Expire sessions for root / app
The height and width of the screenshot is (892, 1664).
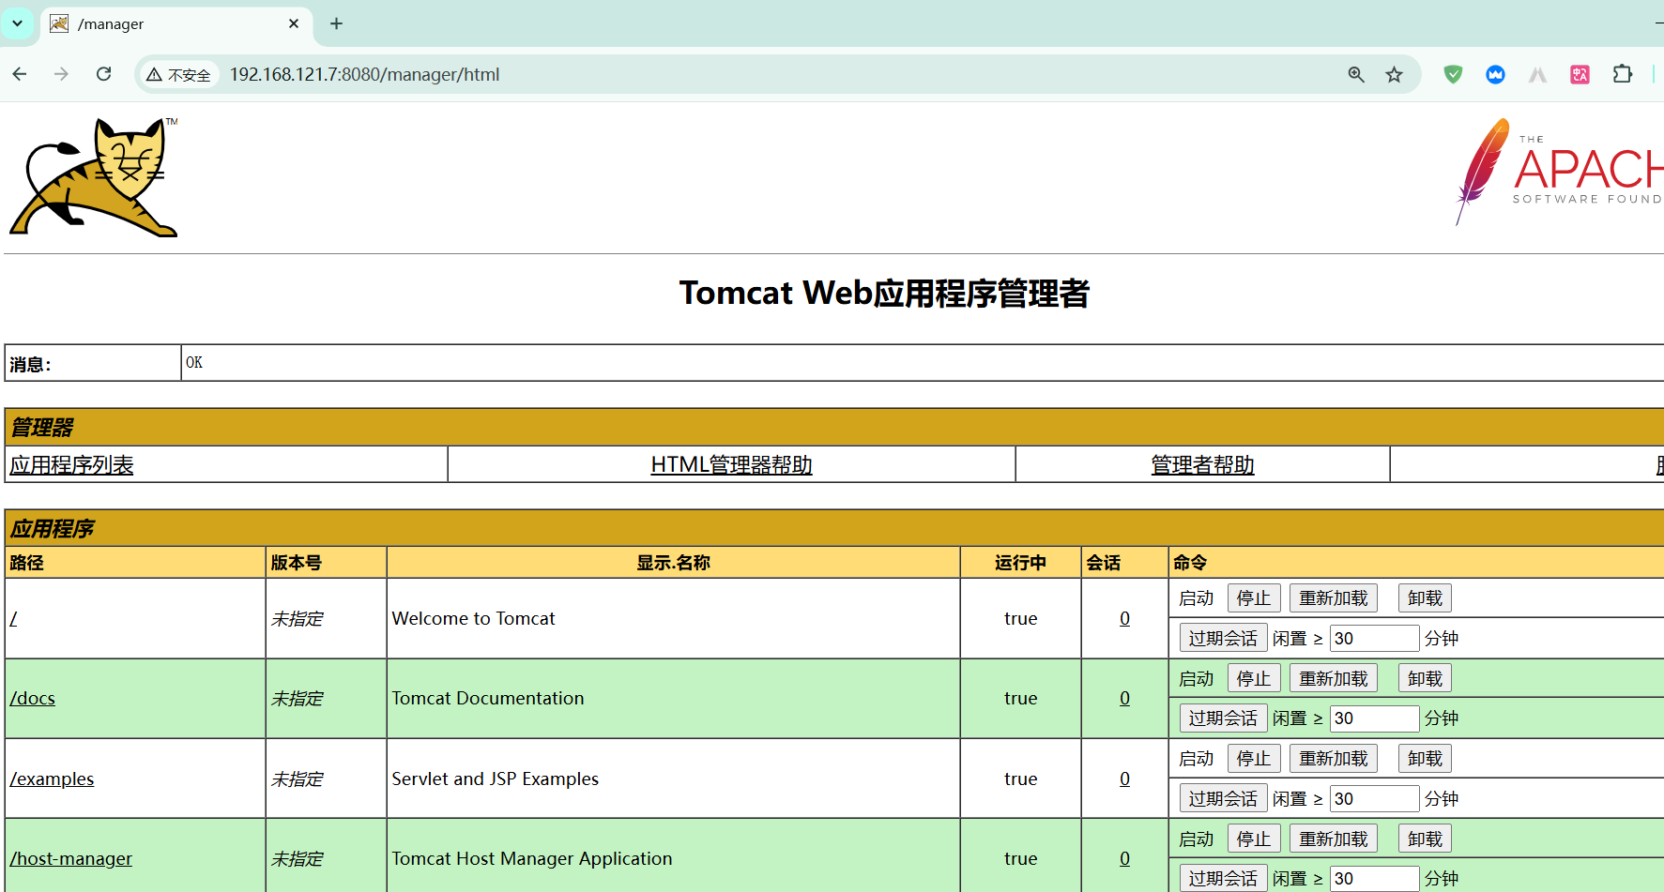click(1223, 639)
